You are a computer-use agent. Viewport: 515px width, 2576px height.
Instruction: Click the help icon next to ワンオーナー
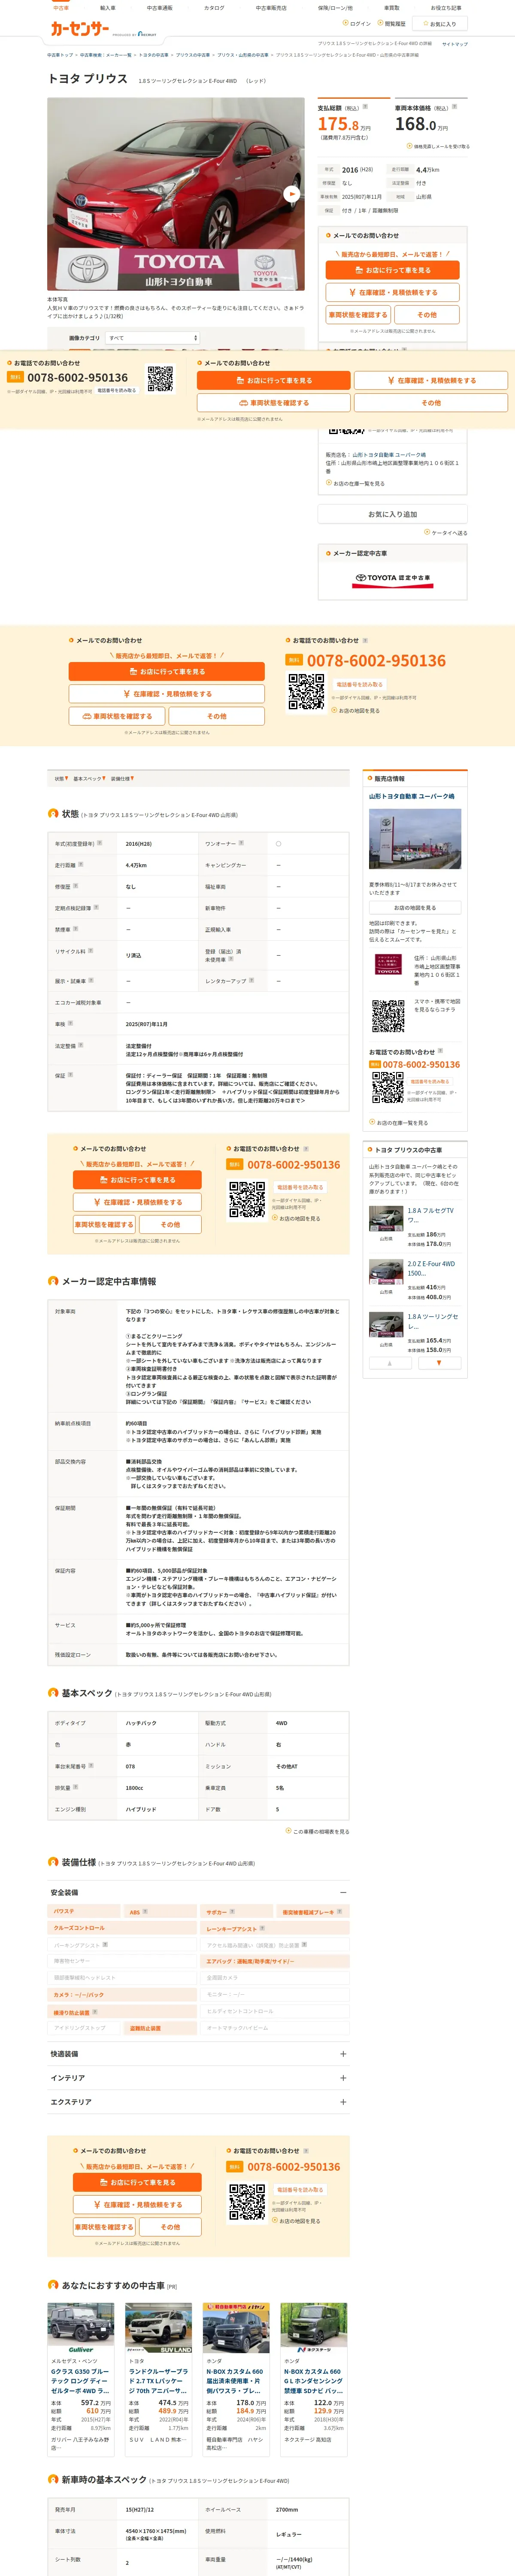pos(241,843)
